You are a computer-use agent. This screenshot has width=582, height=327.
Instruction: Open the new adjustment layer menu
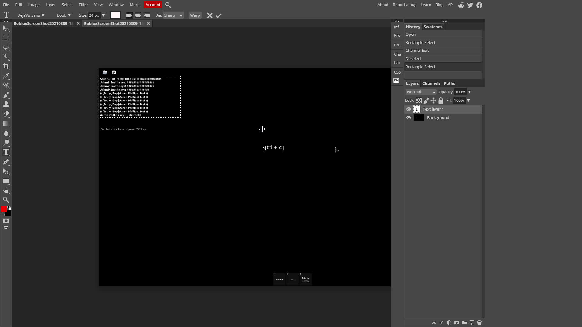(449, 322)
